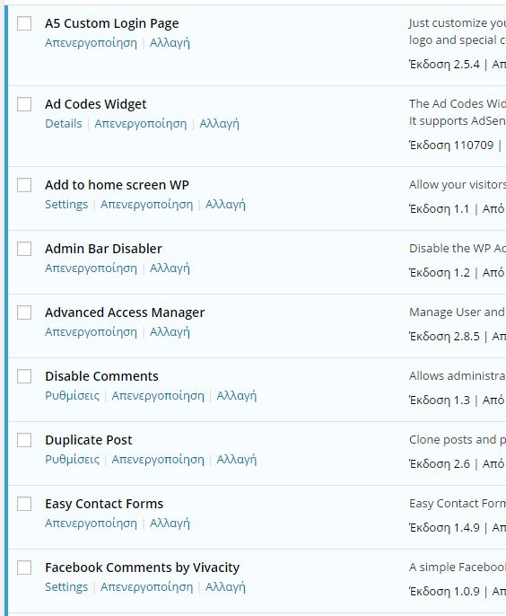Viewport: 506px width, 616px height.
Task: Check the Admin Bar Disabler checkbox
Action: [x=24, y=249]
